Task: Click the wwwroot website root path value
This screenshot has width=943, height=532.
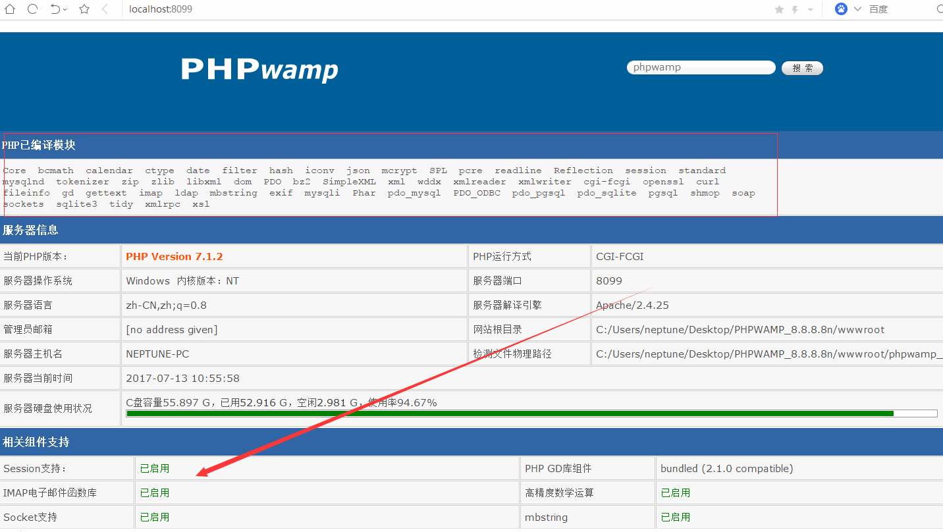Action: (x=740, y=330)
